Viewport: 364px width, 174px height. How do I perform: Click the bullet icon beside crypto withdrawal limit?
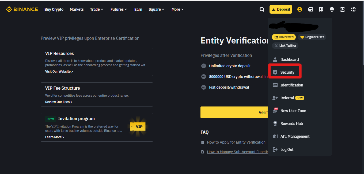point(204,77)
